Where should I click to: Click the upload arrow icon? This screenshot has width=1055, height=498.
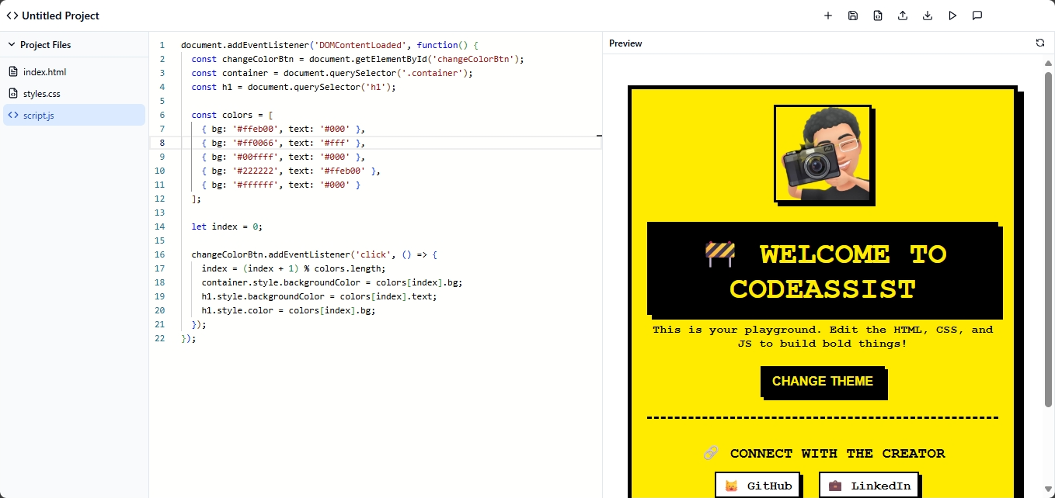[903, 16]
